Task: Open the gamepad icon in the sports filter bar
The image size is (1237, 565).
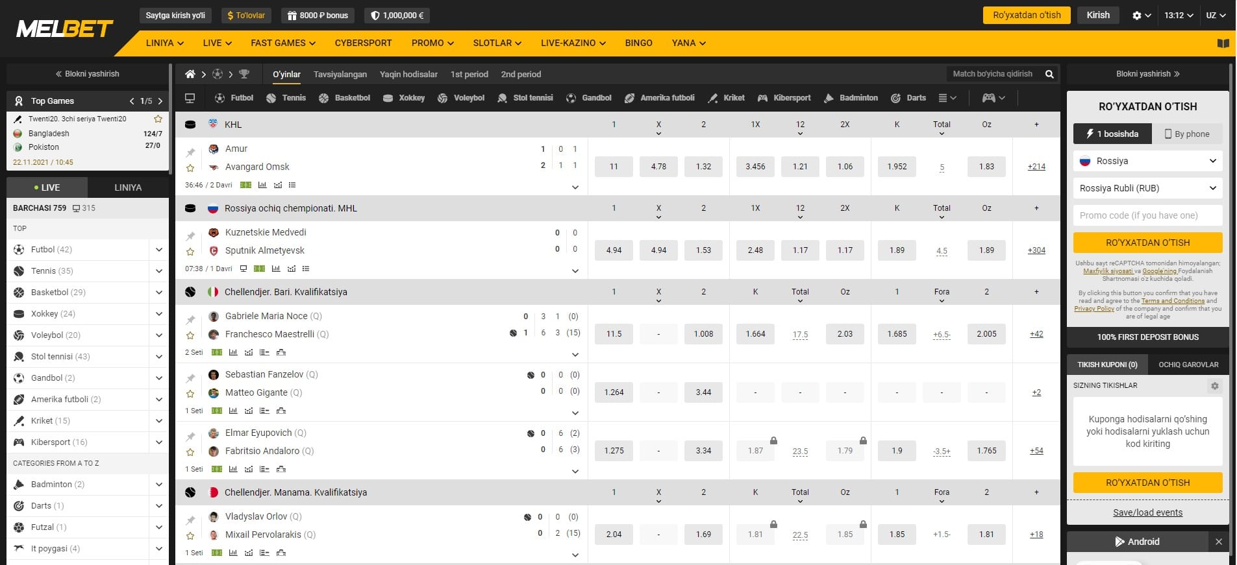Action: 993,98
